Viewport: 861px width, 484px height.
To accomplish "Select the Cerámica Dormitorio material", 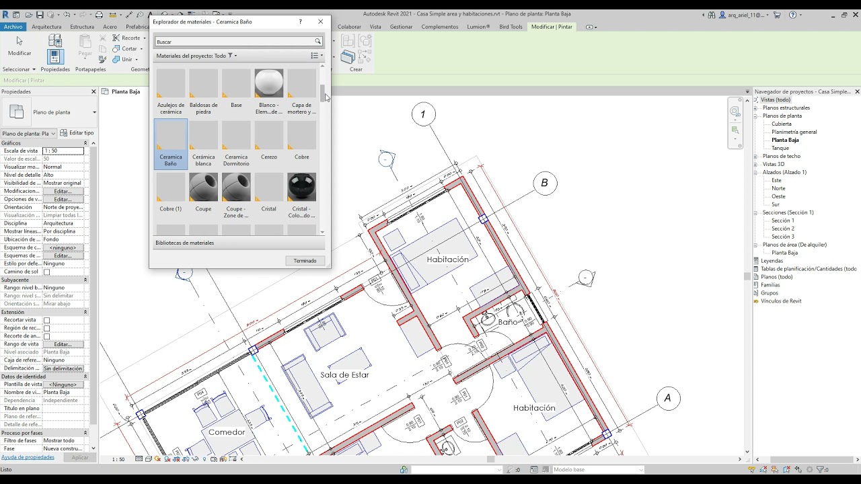I will point(236,143).
